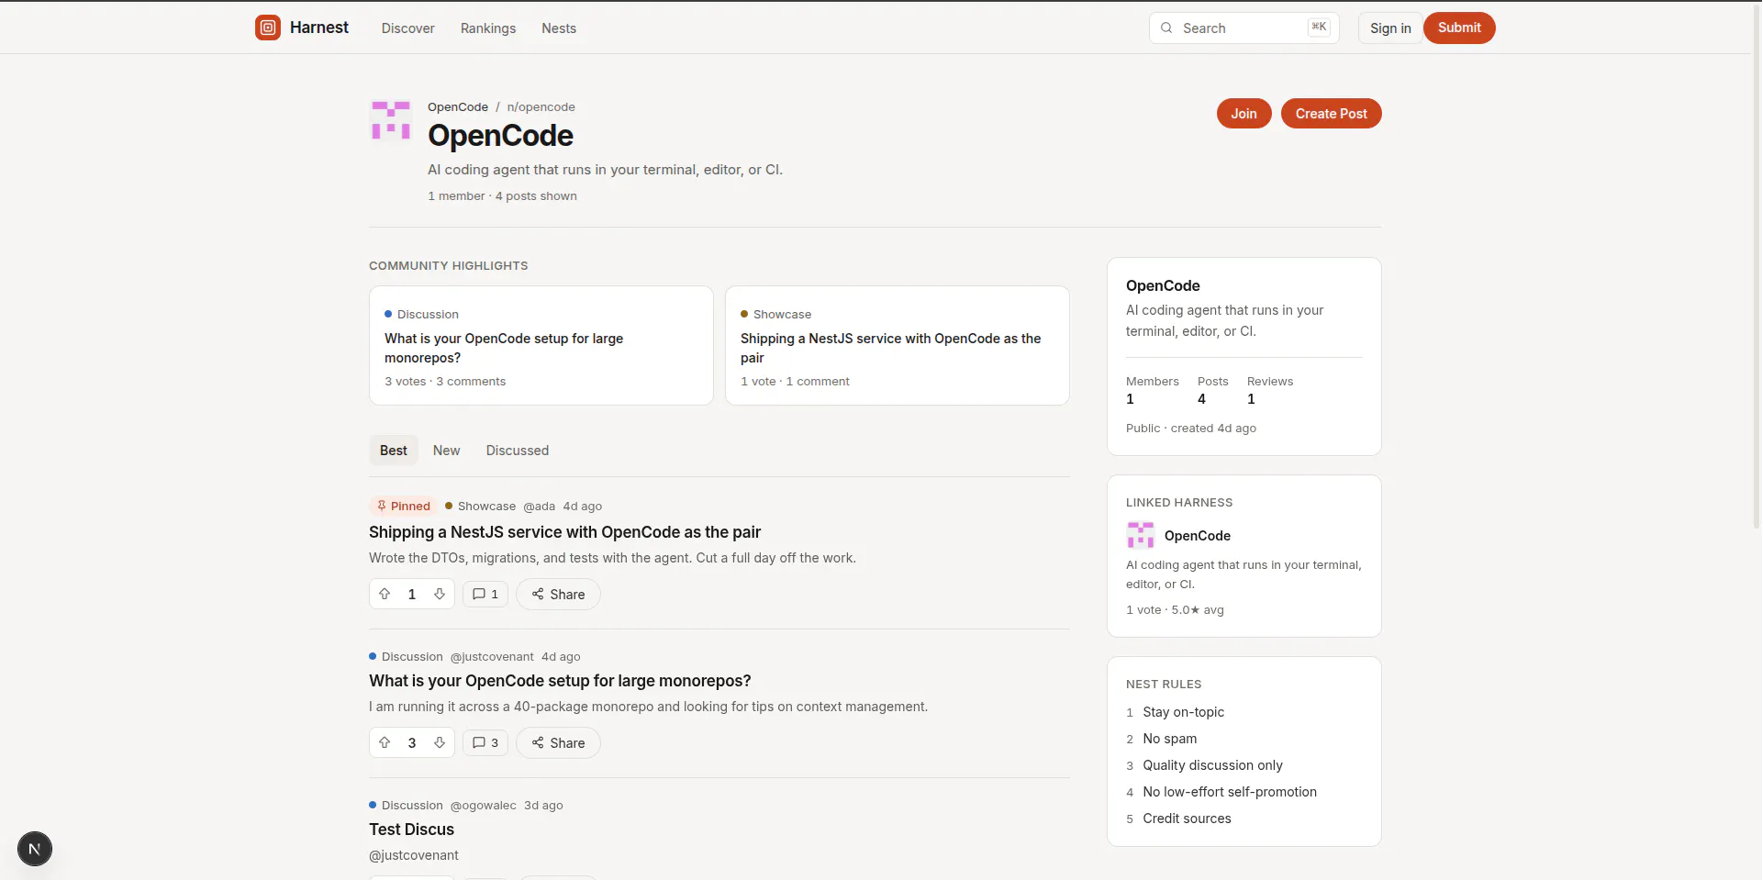Viewport: 1762px width, 880px height.
Task: Open the linked harness OpenCode name
Action: coord(1198,536)
